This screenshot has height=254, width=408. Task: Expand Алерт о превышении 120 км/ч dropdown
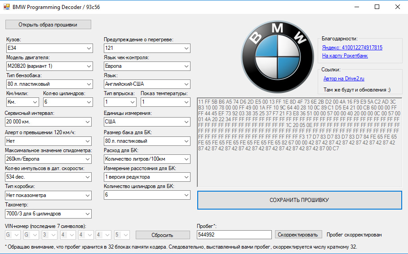coord(48,141)
